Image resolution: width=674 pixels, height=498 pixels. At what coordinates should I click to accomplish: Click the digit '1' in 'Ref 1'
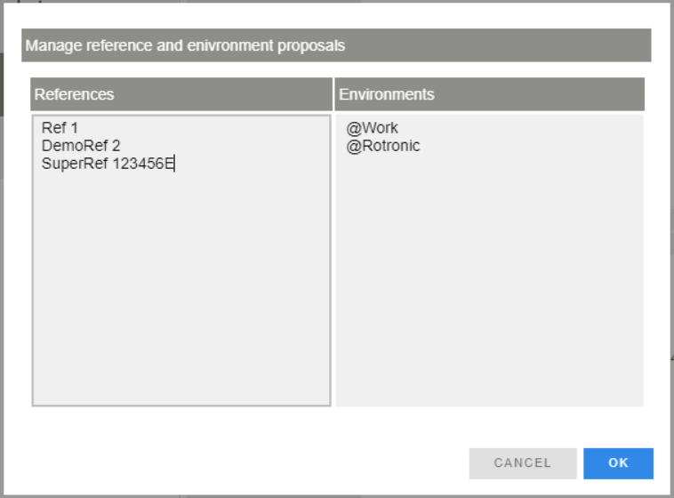(74, 128)
